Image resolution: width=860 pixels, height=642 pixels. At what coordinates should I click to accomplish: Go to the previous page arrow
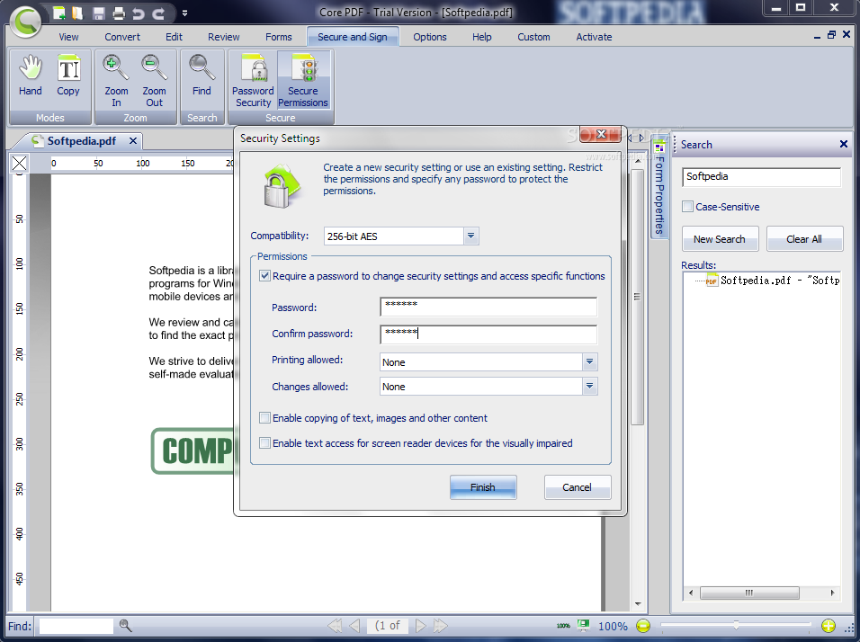[354, 626]
